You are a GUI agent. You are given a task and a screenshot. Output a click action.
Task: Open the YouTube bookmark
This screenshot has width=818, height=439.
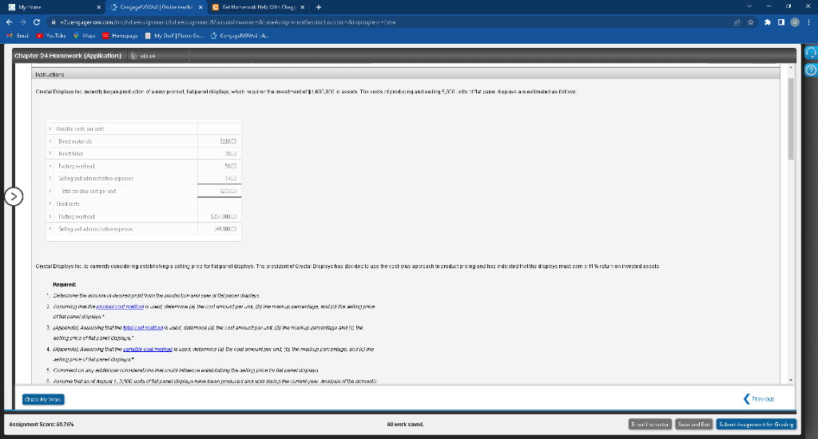(x=51, y=36)
